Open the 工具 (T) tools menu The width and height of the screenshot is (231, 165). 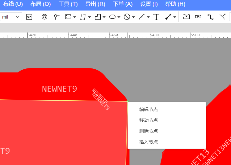(x=68, y=4)
